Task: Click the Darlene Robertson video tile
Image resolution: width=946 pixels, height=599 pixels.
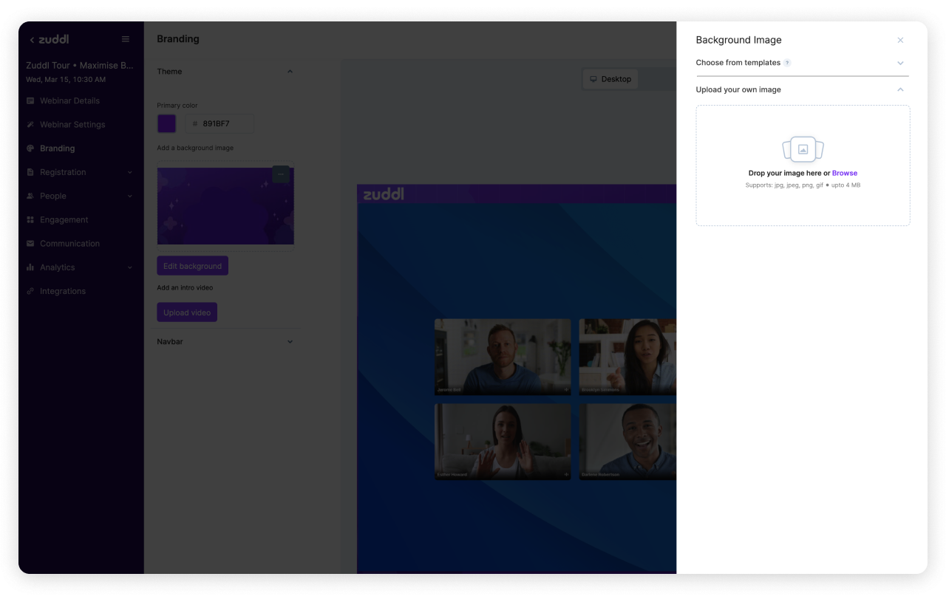Action: [x=627, y=442]
